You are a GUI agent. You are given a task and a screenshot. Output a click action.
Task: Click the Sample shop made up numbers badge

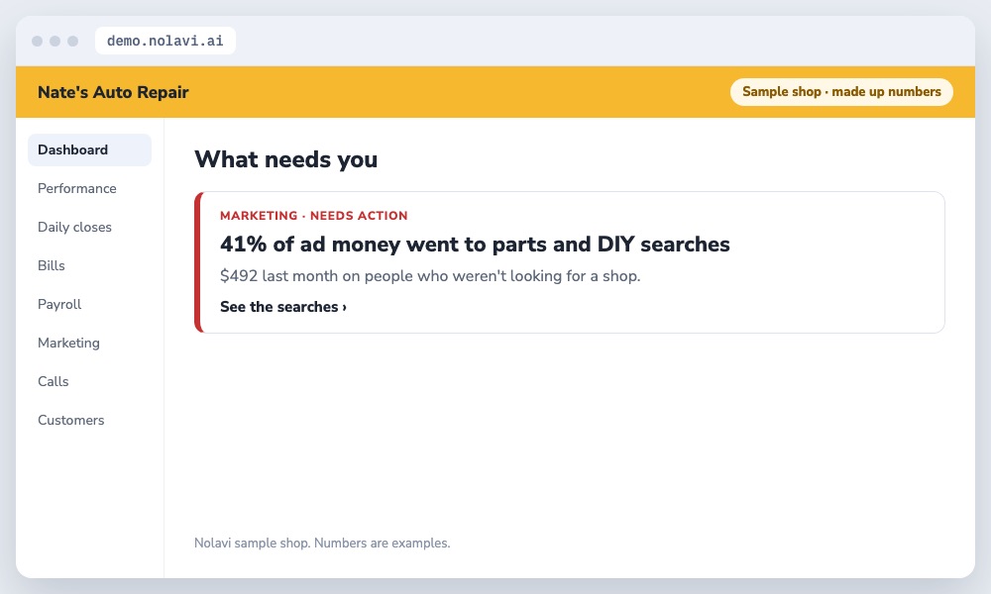pyautogui.click(x=841, y=91)
